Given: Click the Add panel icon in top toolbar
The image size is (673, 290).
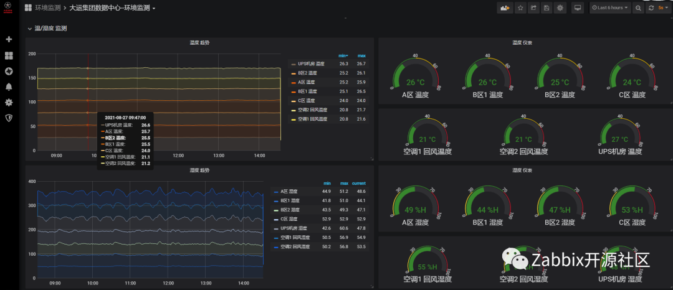Looking at the screenshot, I should [505, 7].
